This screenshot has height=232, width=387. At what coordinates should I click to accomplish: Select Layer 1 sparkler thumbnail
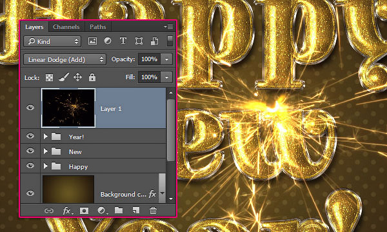coord(68,108)
